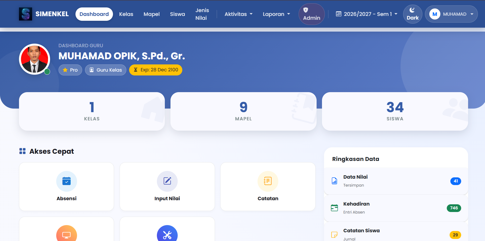Click the Admin button

pyautogui.click(x=312, y=14)
